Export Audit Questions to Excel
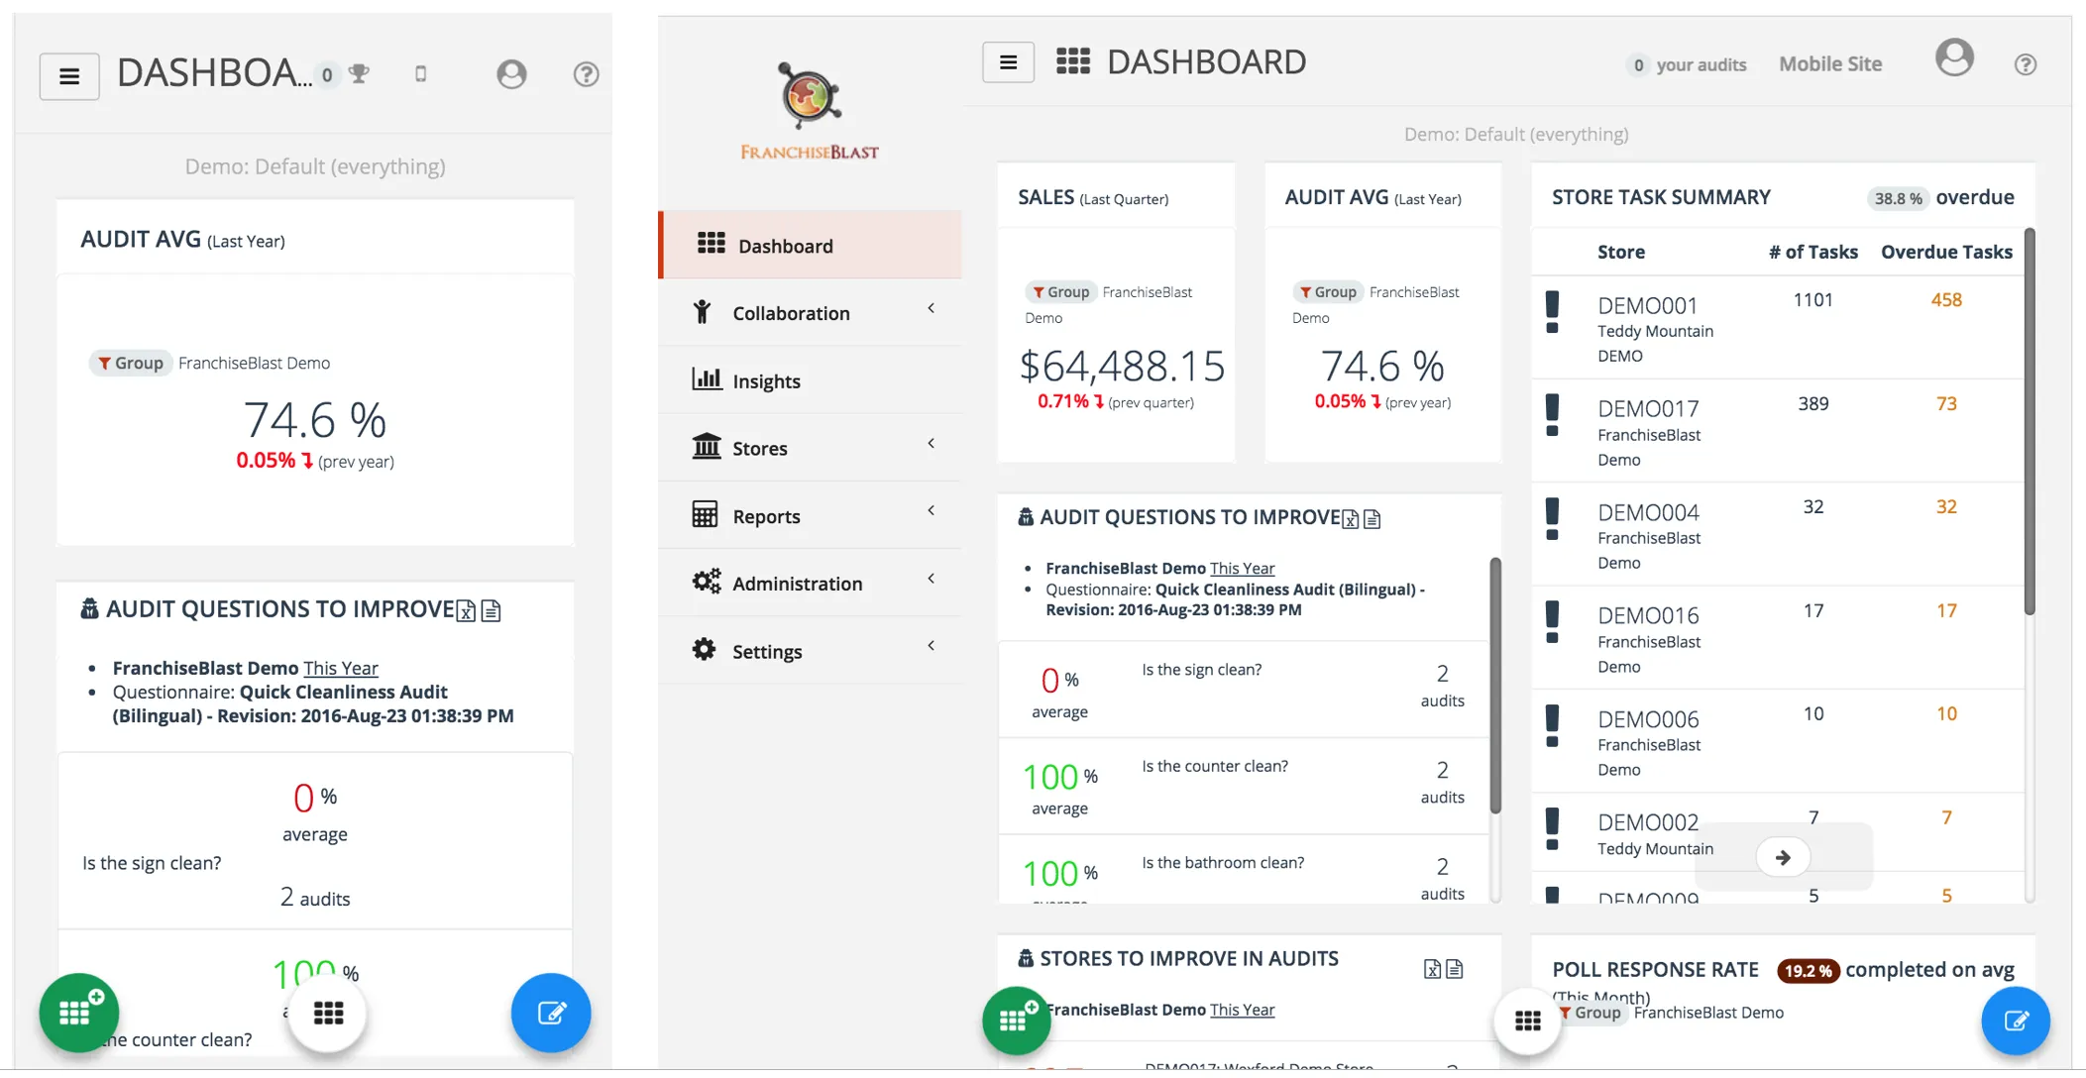This screenshot has height=1078, width=2086. (1350, 518)
